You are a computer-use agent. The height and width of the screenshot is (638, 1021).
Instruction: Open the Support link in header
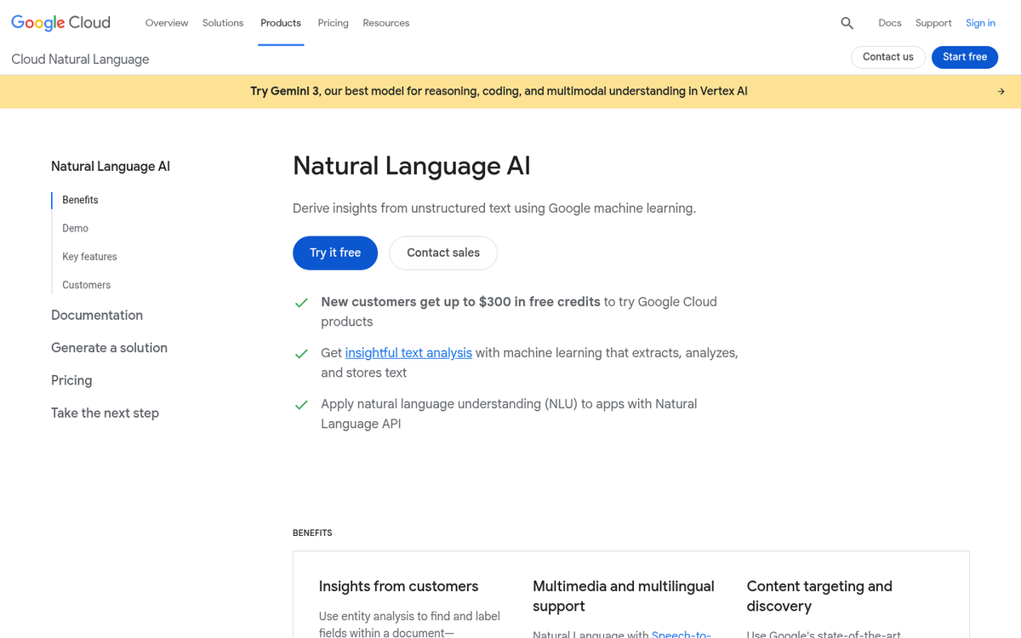[x=933, y=23]
